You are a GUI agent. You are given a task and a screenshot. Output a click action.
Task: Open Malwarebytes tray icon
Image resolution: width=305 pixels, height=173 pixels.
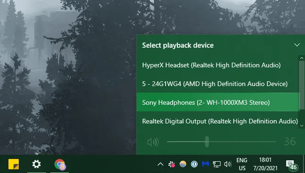pos(206,164)
